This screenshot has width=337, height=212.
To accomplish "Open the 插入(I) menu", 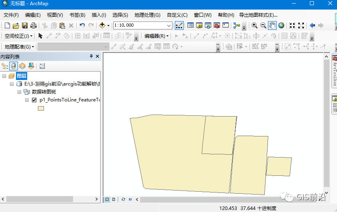I will 99,15.
